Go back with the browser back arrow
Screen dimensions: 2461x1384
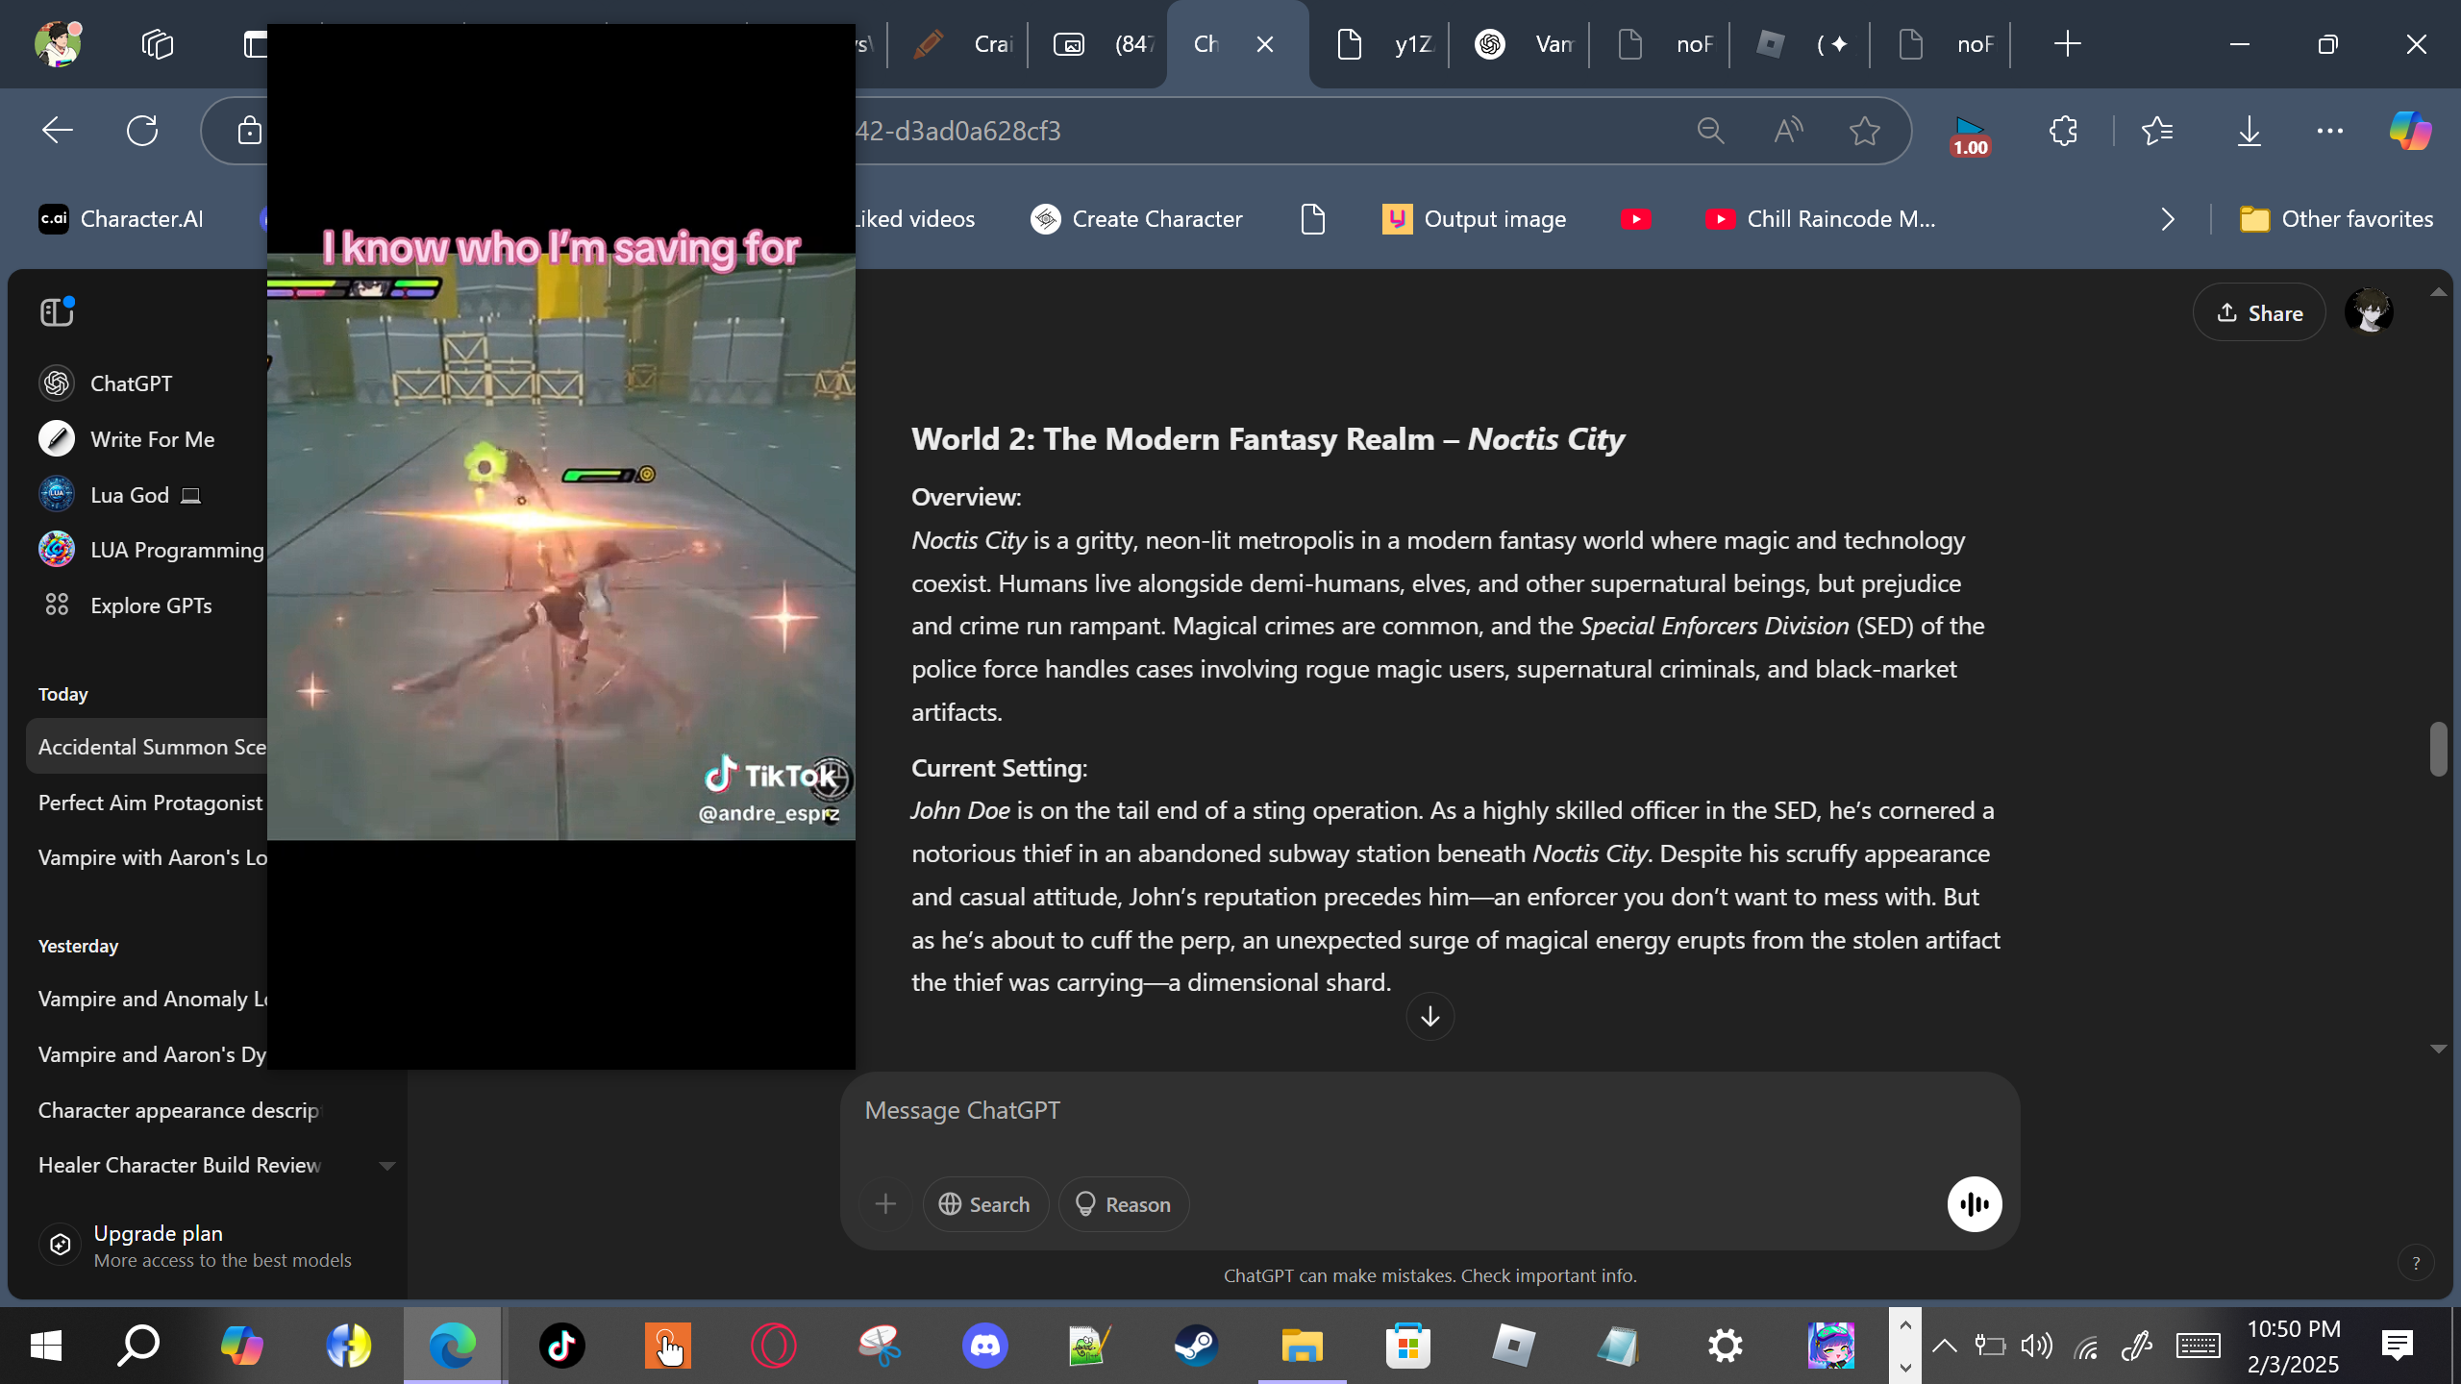(58, 131)
